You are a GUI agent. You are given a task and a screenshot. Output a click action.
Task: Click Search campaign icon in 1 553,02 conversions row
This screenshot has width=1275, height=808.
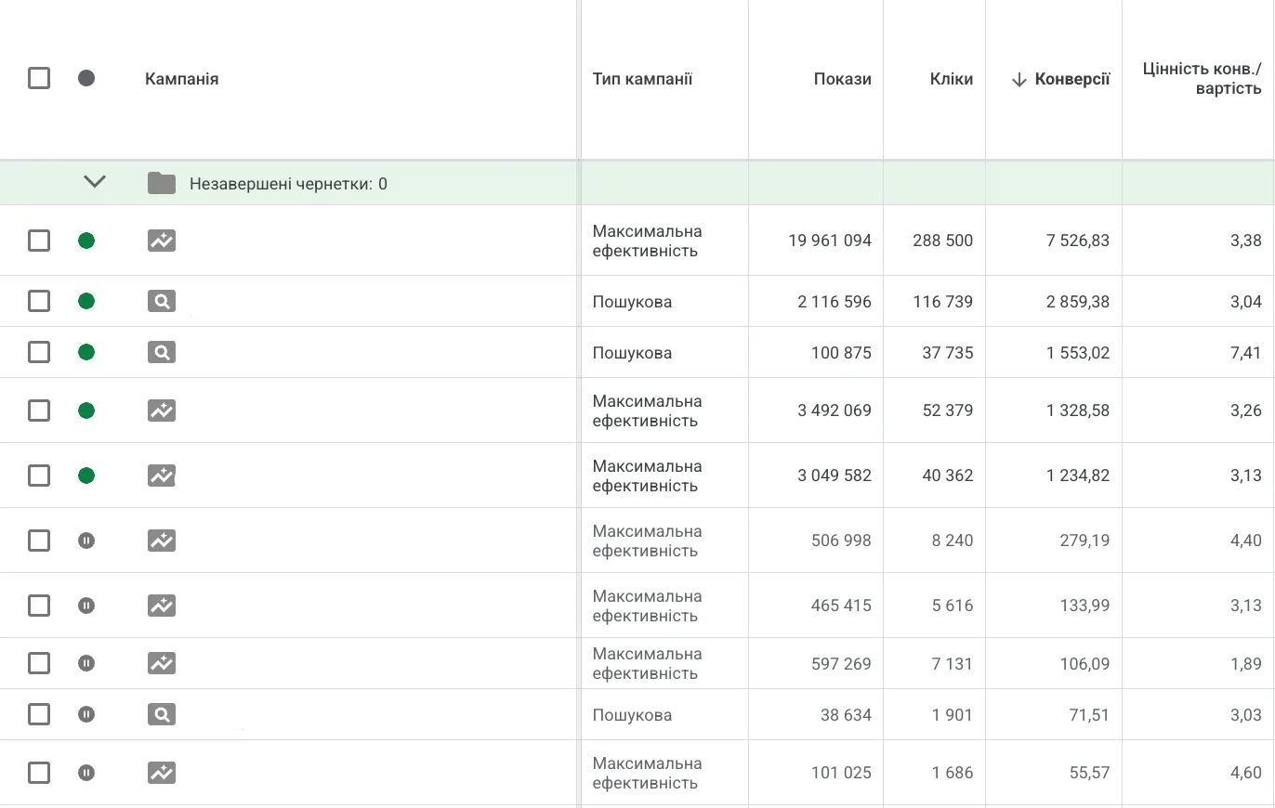(x=162, y=352)
